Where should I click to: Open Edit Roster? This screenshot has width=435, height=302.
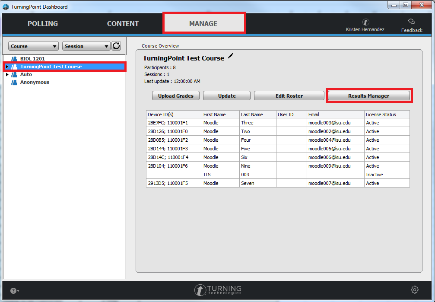point(289,96)
